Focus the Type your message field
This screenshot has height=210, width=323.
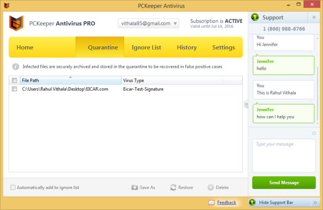[x=284, y=156]
